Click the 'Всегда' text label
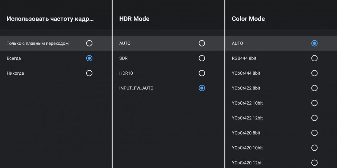Screen dimensions: 337x168 (x=14, y=58)
